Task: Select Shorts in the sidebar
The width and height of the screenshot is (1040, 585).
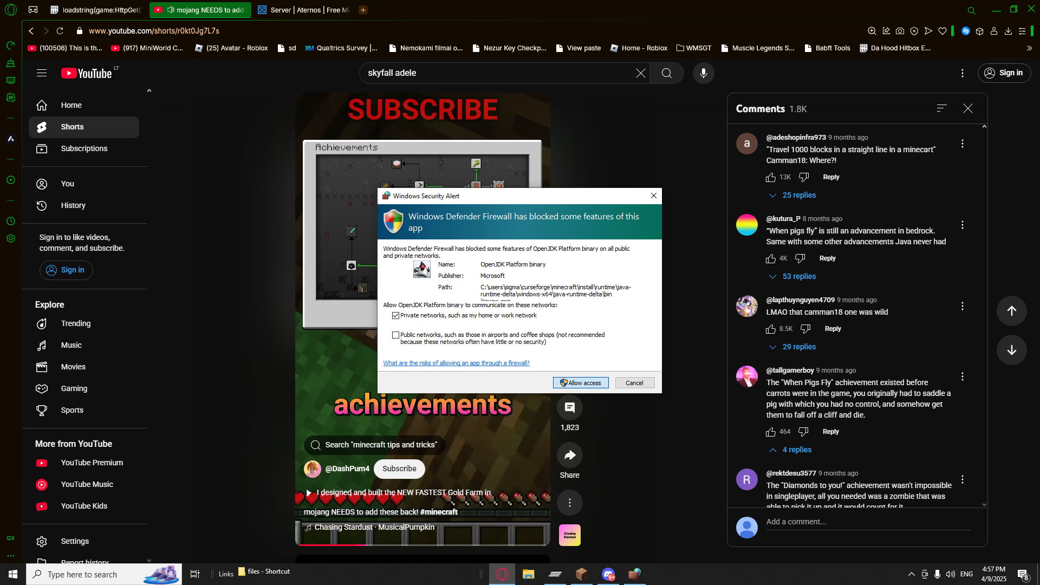Action: coord(84,127)
